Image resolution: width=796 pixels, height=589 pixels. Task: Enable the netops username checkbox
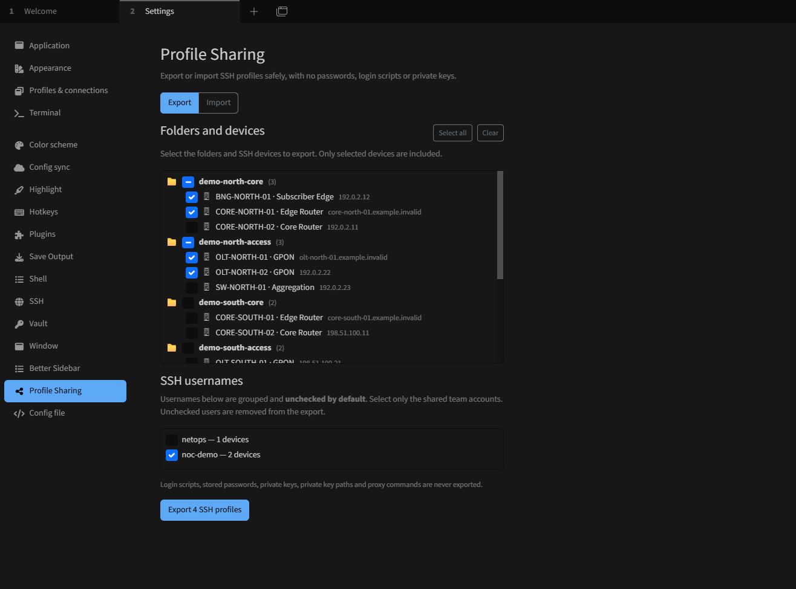(172, 440)
